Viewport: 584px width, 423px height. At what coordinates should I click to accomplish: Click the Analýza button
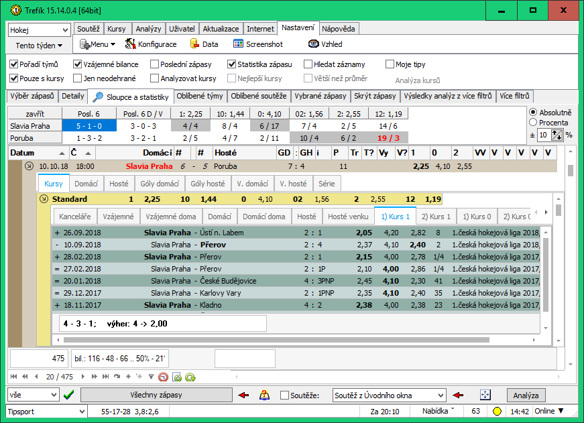[526, 395]
